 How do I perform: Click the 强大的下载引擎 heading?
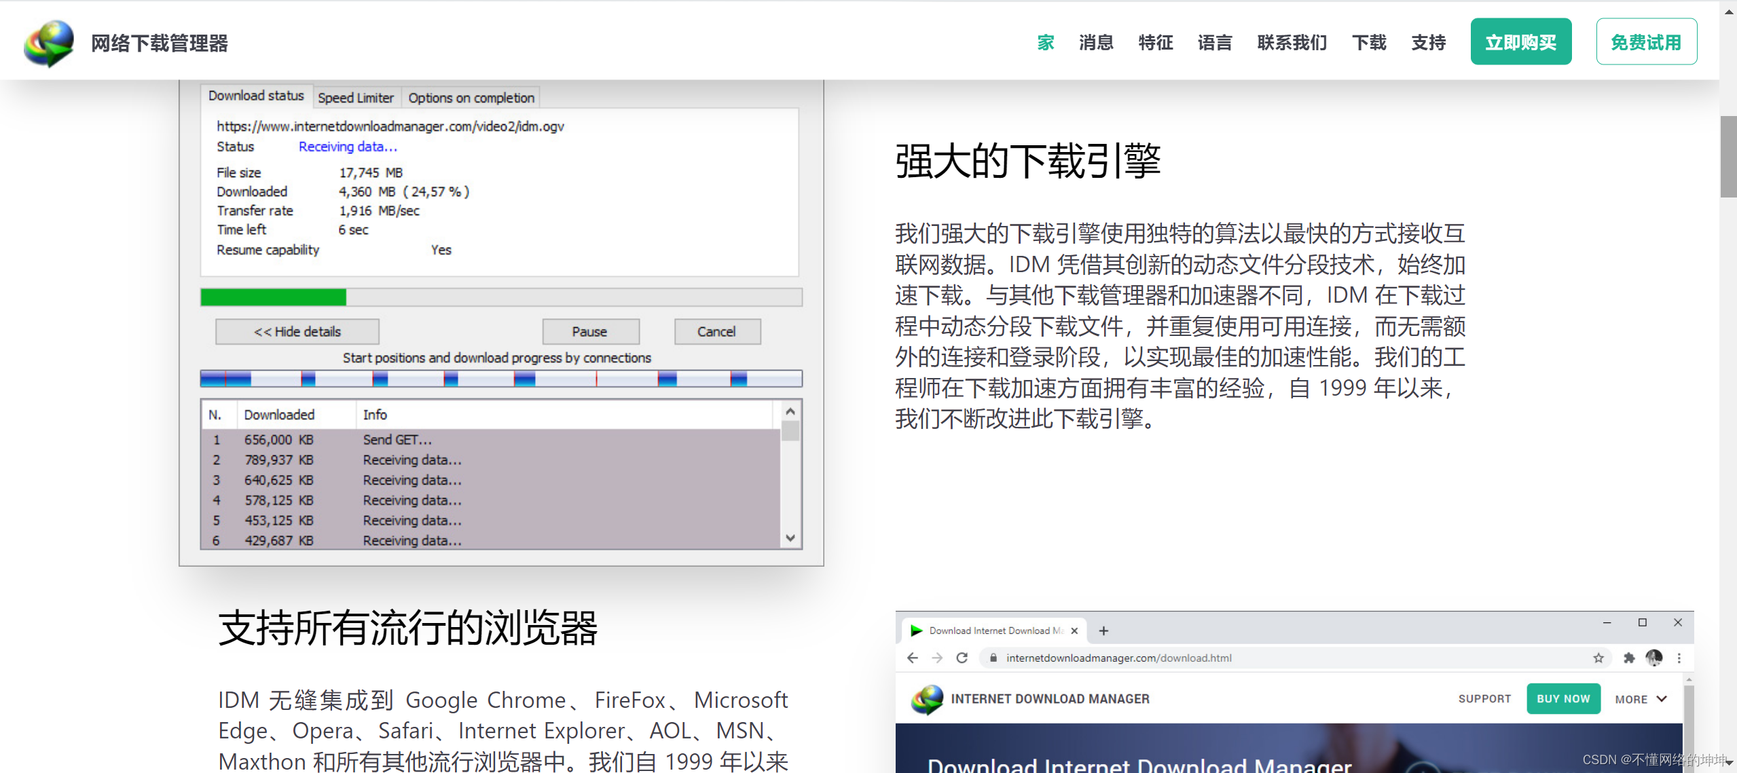tap(1028, 162)
